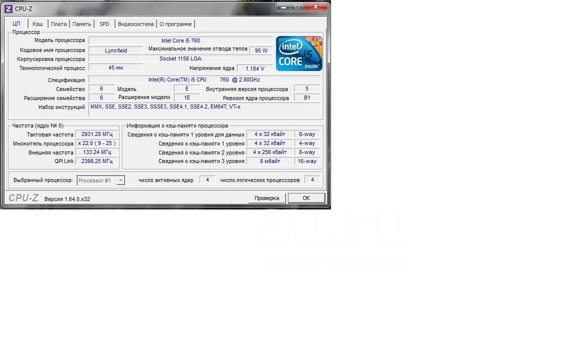The width and height of the screenshot is (576, 360).
Task: Switch to the ЦП tab
Action: pyautogui.click(x=16, y=23)
